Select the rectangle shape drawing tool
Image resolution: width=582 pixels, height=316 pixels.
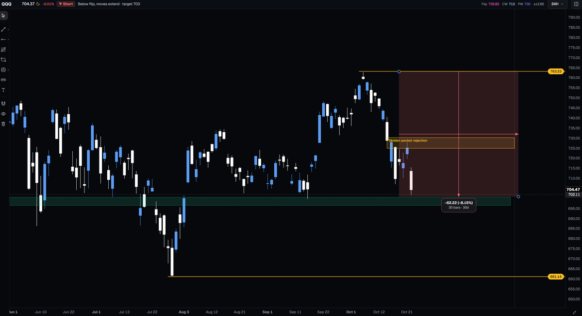coord(3,59)
